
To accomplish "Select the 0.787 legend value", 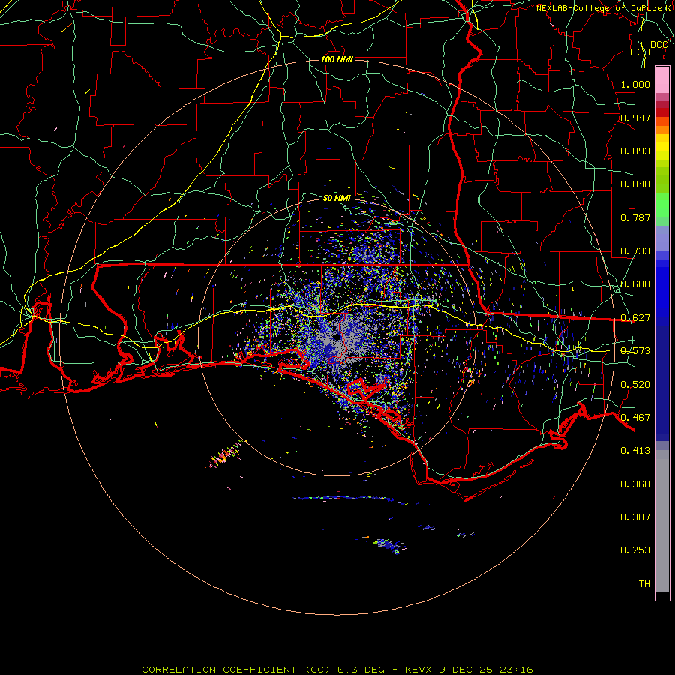I will (x=635, y=217).
